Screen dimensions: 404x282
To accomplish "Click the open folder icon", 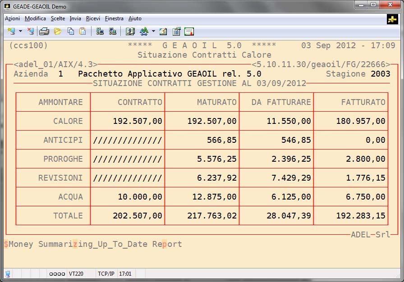I will coord(58,32).
